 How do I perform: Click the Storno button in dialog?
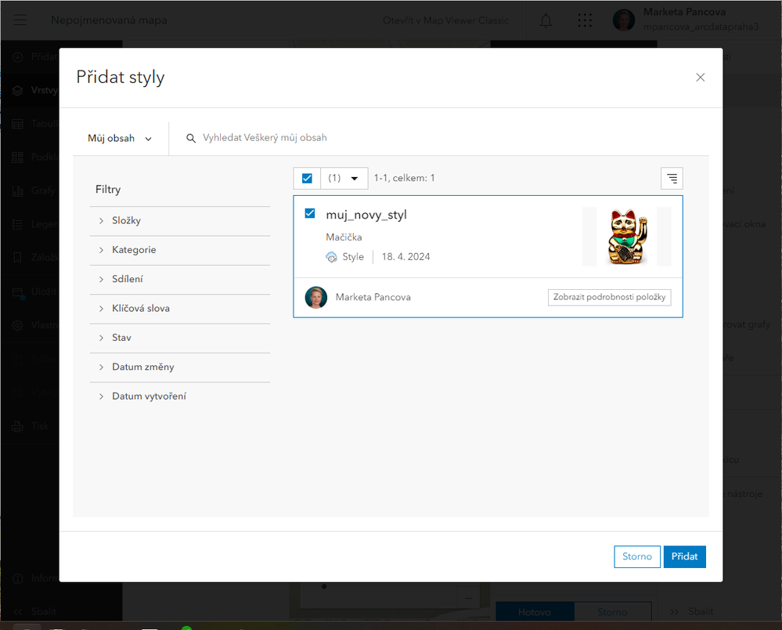[x=637, y=556]
